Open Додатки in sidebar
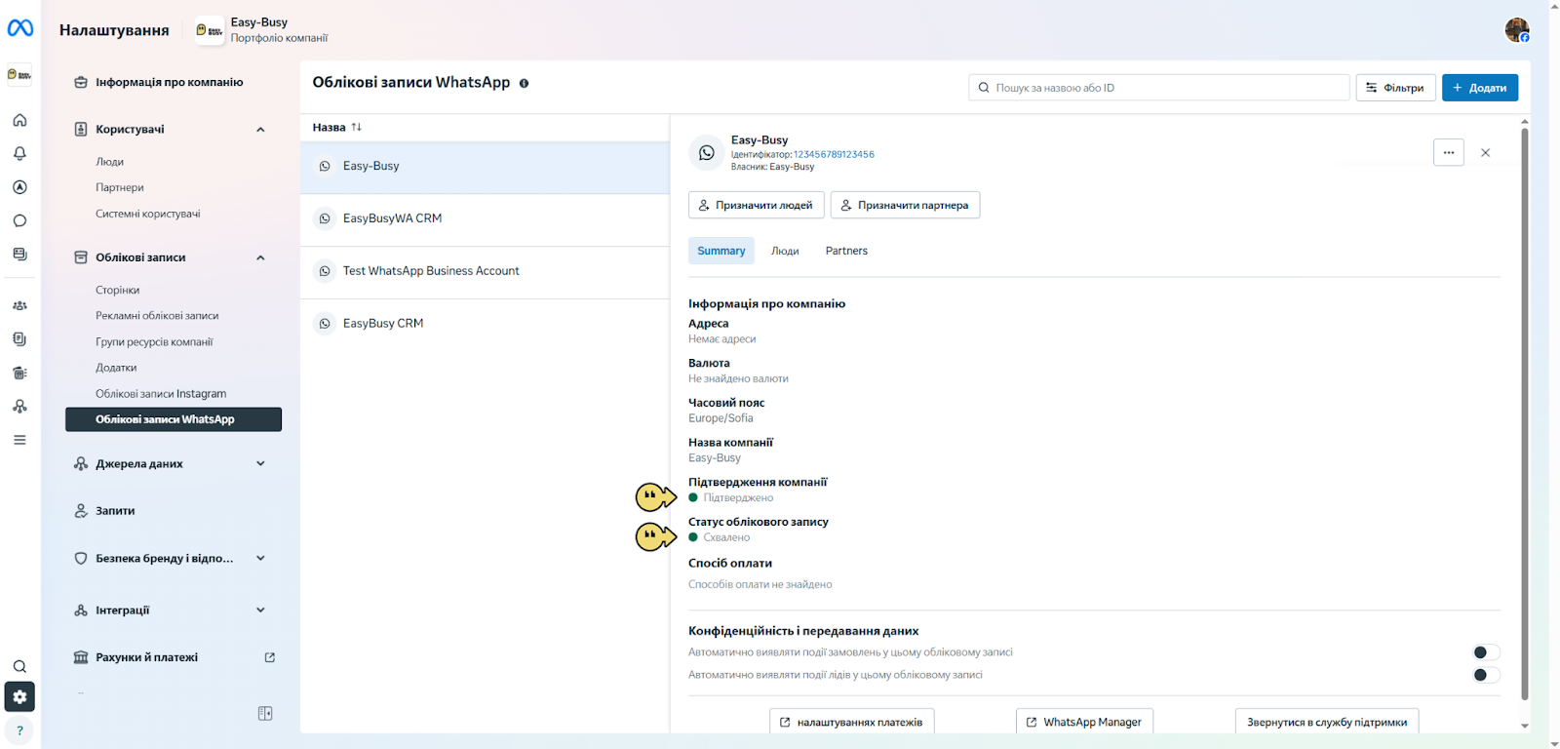The width and height of the screenshot is (1560, 749). click(x=116, y=368)
